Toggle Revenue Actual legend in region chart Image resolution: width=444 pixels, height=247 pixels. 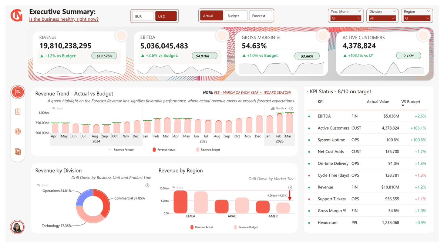[x=202, y=227]
